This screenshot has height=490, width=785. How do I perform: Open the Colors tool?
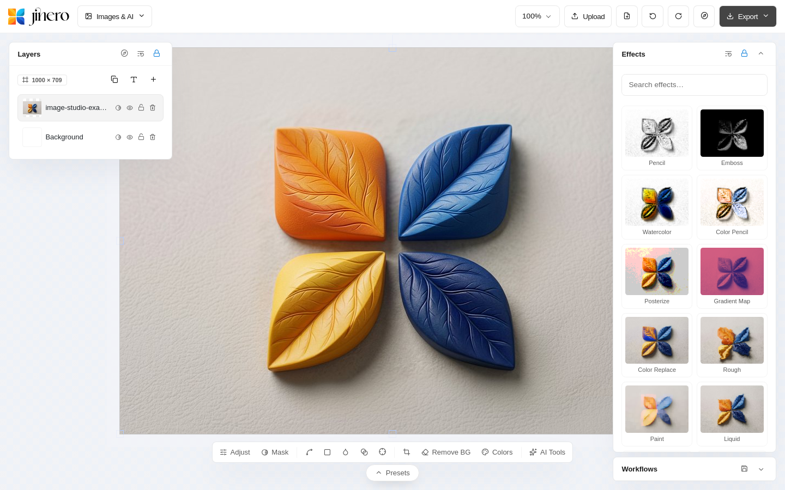click(x=497, y=452)
